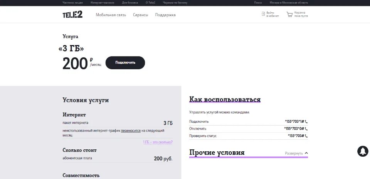The width and height of the screenshot is (370, 179).
Task: Open 1 ГБ – это сколько? link
Action: [158, 142]
